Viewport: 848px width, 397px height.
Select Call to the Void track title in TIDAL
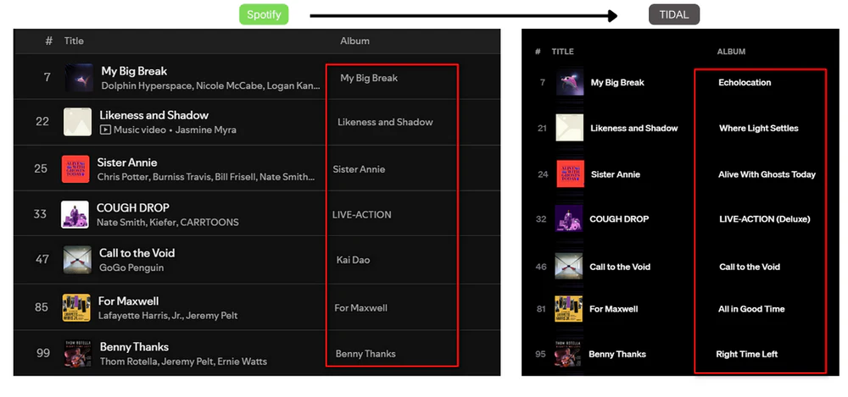click(620, 267)
